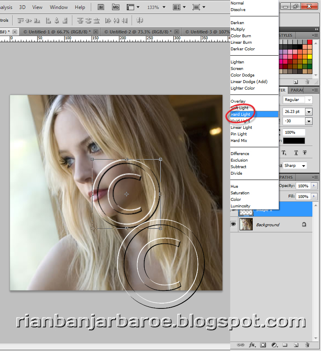Image resolution: width=321 pixels, height=351 pixels.
Task: Launch Adobe Bridge with the Br icon
Action: [x=101, y=7]
